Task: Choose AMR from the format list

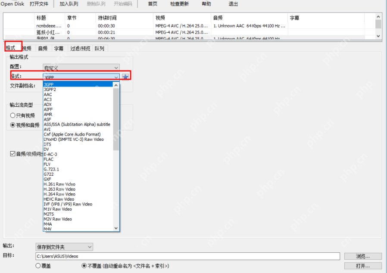Action: [x=78, y=115]
